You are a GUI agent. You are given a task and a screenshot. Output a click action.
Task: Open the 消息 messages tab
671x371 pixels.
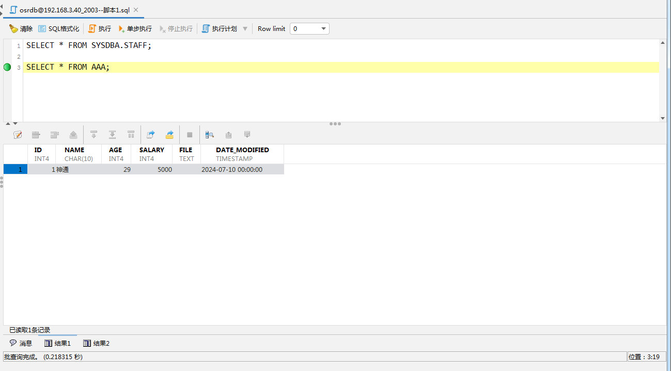[x=21, y=343]
